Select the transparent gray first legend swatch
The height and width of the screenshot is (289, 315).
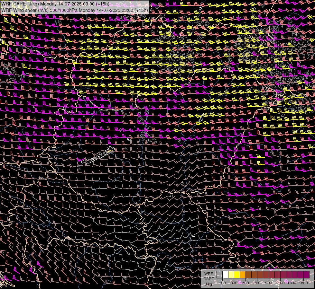(x=219, y=275)
